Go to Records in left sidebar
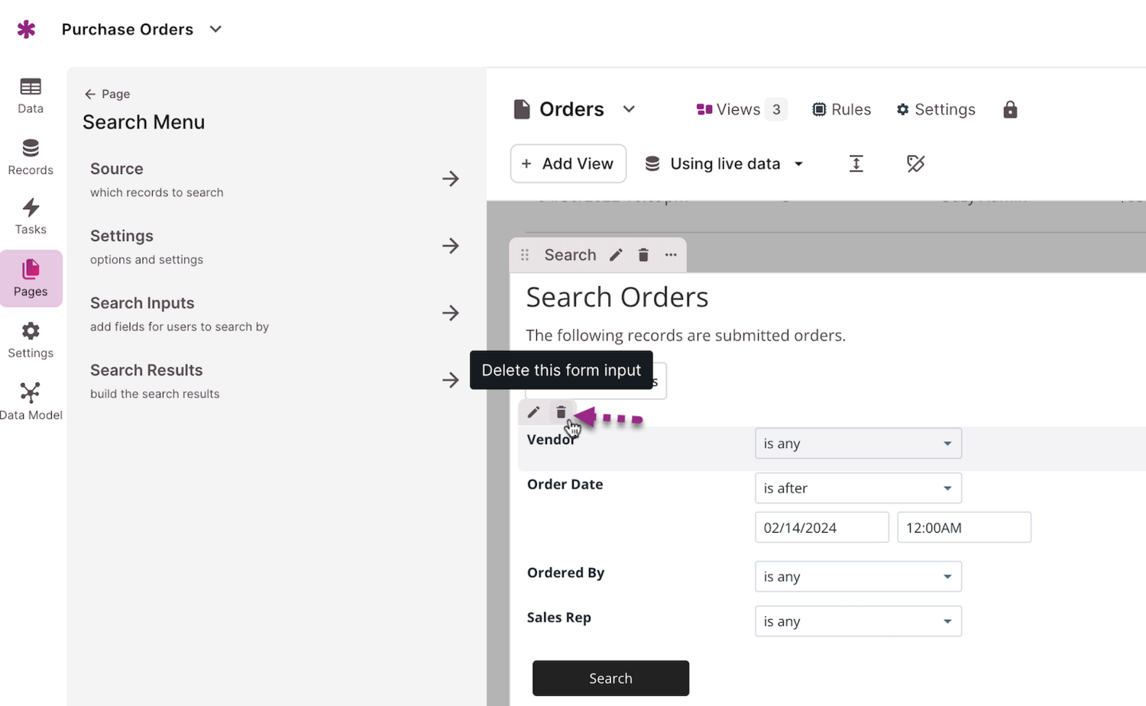This screenshot has height=706, width=1146. [31, 157]
